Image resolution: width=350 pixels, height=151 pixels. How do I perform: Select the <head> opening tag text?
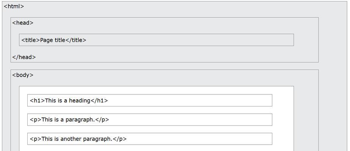pyautogui.click(x=23, y=23)
